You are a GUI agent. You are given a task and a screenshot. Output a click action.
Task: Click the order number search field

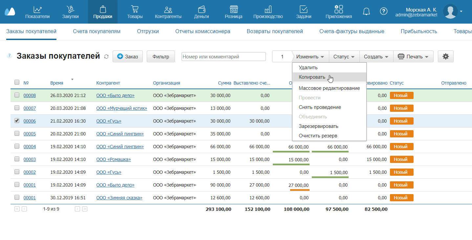224,57
